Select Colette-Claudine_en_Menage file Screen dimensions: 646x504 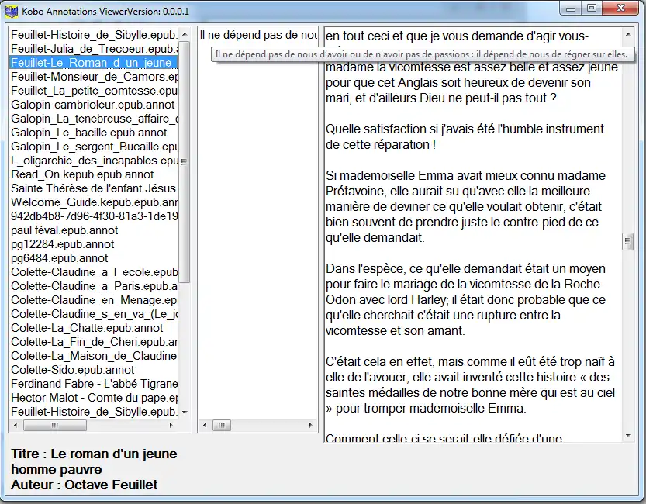pos(95,300)
